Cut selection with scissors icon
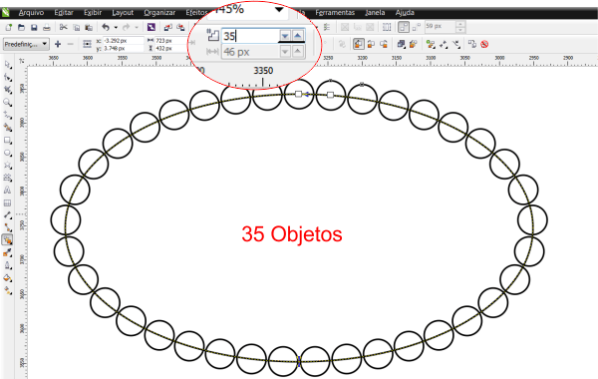598x379 pixels. [x=64, y=27]
